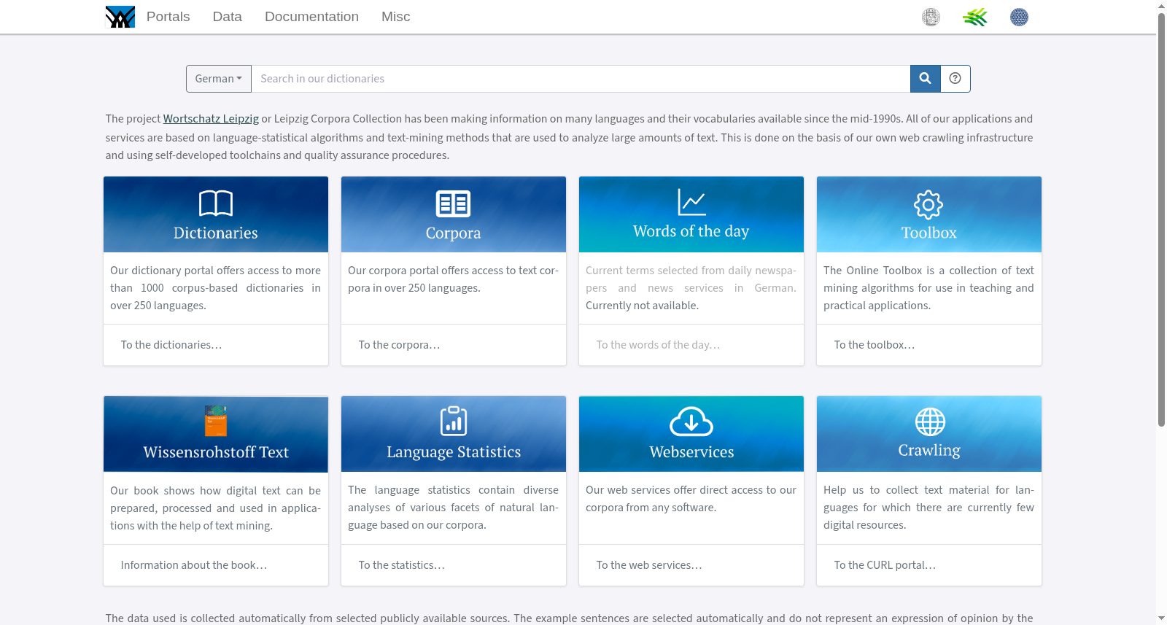
Task: Click the open book Dictionaries icon
Action: tap(216, 203)
